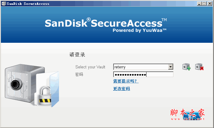The width and height of the screenshot is (214, 128).
Task: Click the "Select your Vault" label
Action: coord(90,67)
